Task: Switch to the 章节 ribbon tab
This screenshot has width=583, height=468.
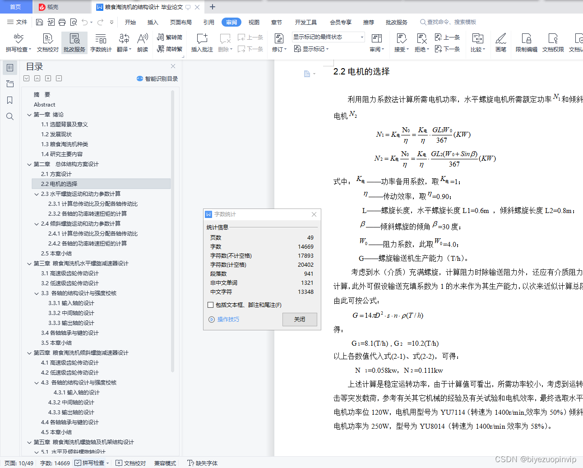Action: [x=277, y=22]
